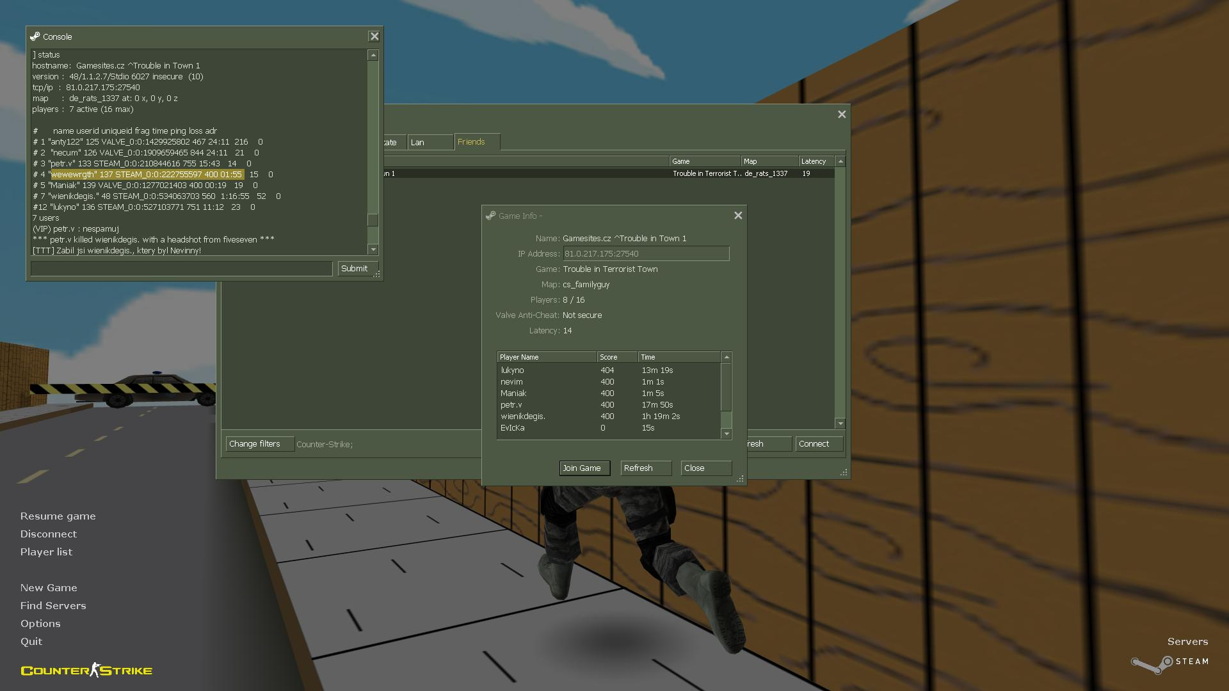Refresh the Game Info details
The width and height of the screenshot is (1229, 691).
pyautogui.click(x=645, y=468)
